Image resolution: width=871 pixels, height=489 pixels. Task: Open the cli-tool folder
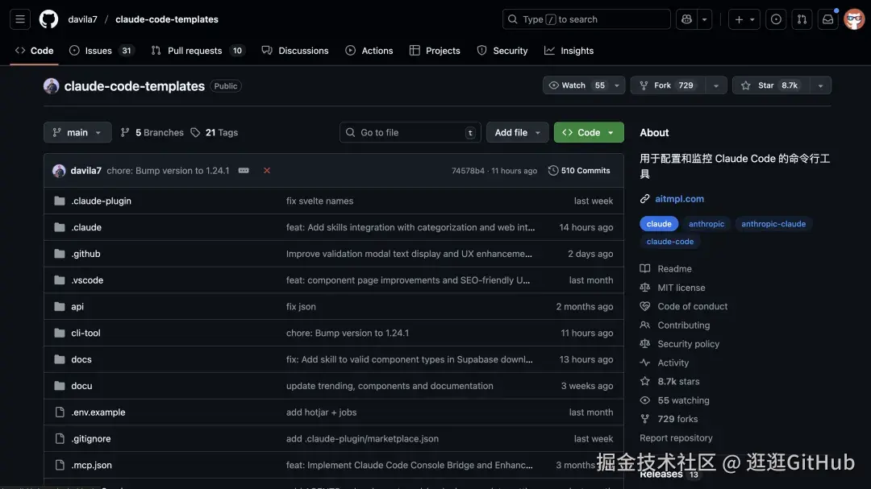tap(85, 333)
